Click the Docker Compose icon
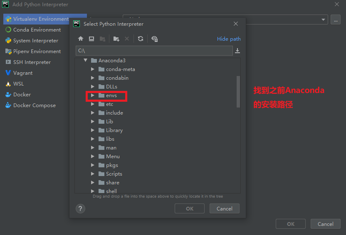 (x=8, y=105)
